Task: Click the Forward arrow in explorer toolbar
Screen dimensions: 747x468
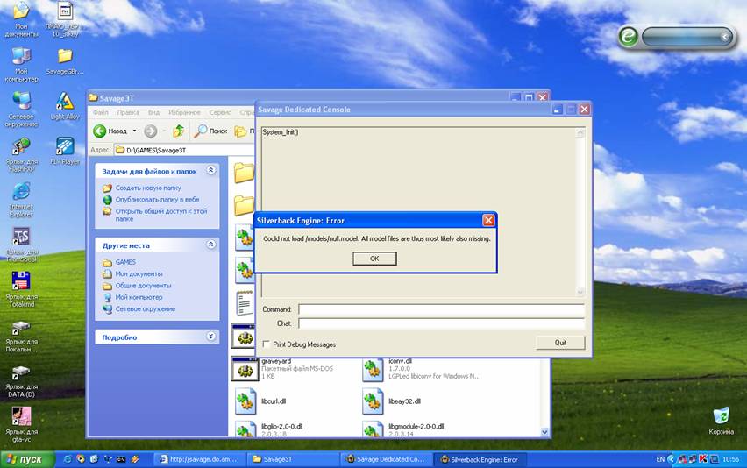Action: coord(151,131)
